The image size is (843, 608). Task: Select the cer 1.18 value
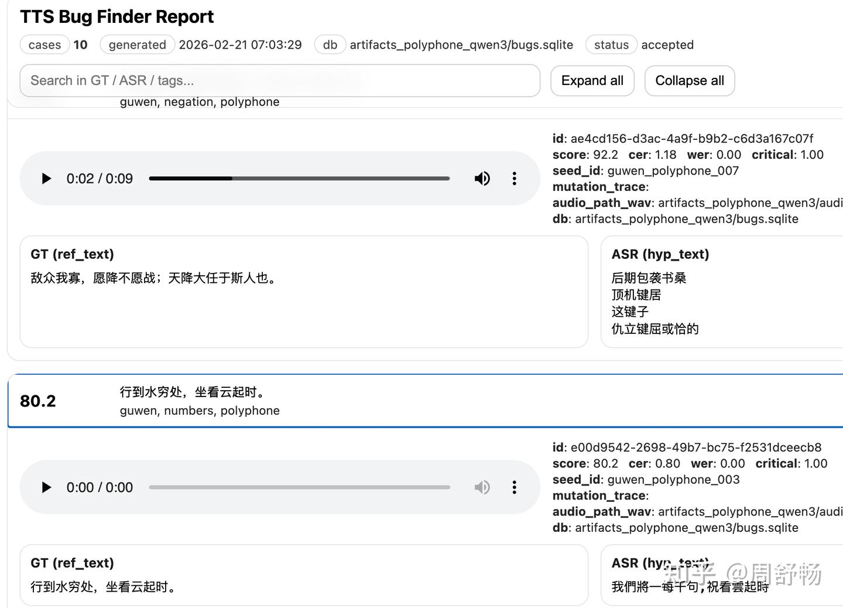(665, 155)
